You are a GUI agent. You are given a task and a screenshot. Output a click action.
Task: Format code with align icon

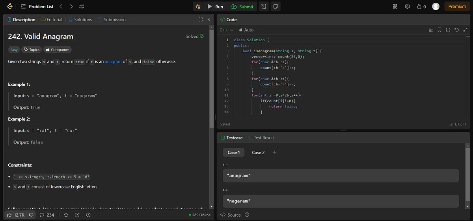click(x=430, y=30)
